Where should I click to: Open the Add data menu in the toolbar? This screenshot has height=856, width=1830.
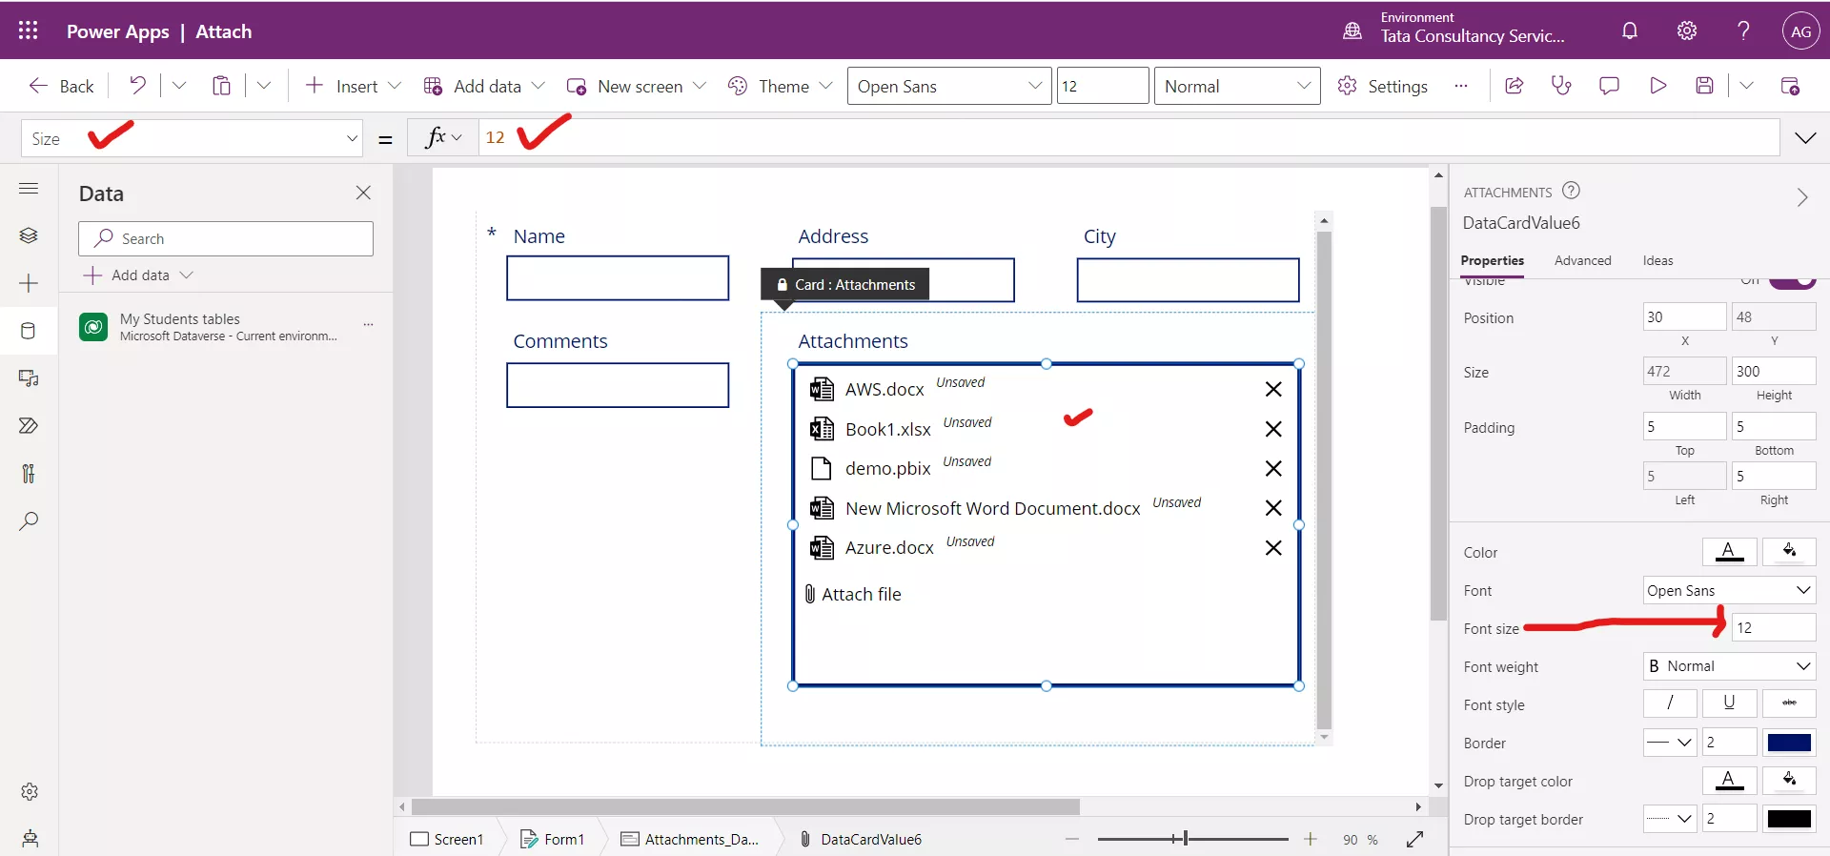coord(484,86)
